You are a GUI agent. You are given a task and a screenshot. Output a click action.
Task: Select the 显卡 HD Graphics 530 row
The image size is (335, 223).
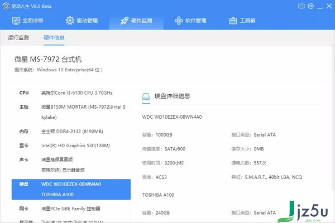tap(71, 146)
